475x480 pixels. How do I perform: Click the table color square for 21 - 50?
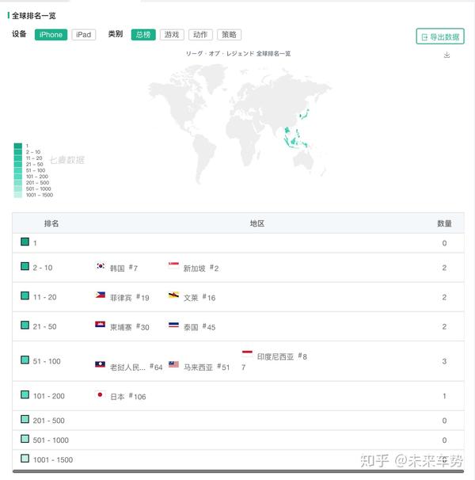coord(25,325)
